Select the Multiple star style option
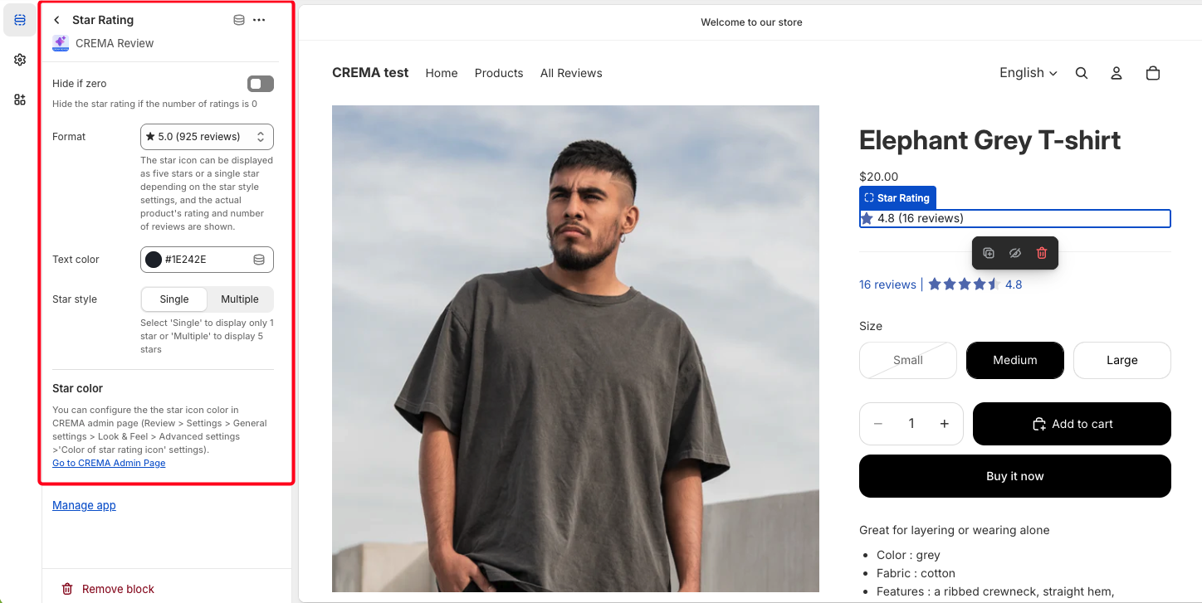This screenshot has height=603, width=1202. (x=240, y=299)
